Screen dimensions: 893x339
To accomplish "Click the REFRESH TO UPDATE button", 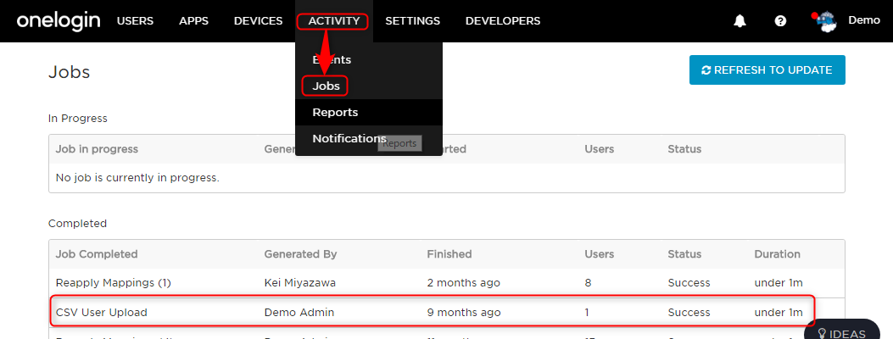I will pyautogui.click(x=767, y=70).
